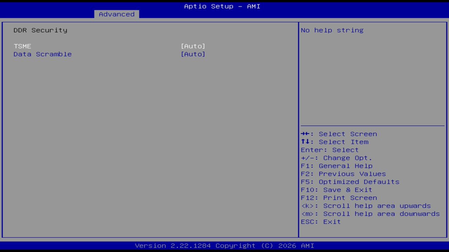Image resolution: width=449 pixels, height=252 pixels.
Task: Click the Aptio Setup - AMI title
Action: click(x=222, y=6)
